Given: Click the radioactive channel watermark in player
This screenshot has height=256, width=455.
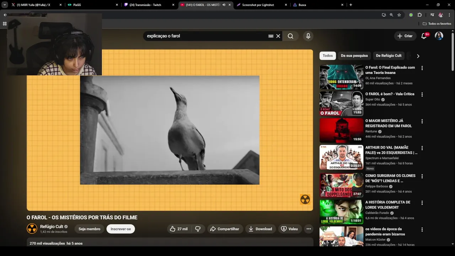Looking at the screenshot, I should click(305, 199).
